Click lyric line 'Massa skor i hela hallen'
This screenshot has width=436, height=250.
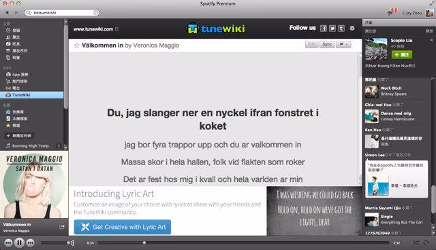tap(213, 162)
